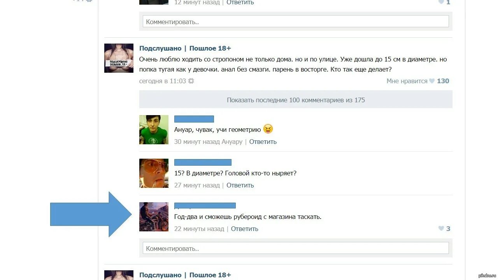Click the Ануару reply-target link
Viewport: 498px width, 280px height.
click(232, 142)
